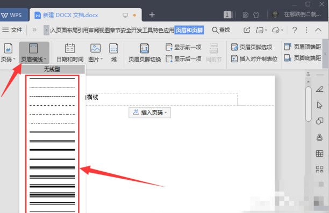Click the sidebar triangle property icon
Viewport: 329px width, 213px height.
coord(319,137)
